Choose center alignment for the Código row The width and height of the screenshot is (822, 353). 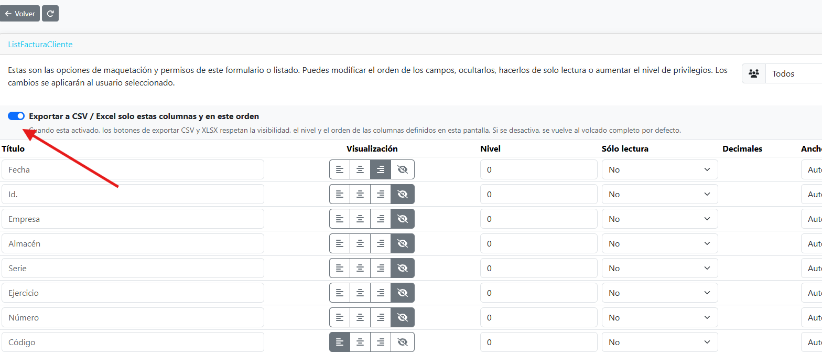pos(360,342)
